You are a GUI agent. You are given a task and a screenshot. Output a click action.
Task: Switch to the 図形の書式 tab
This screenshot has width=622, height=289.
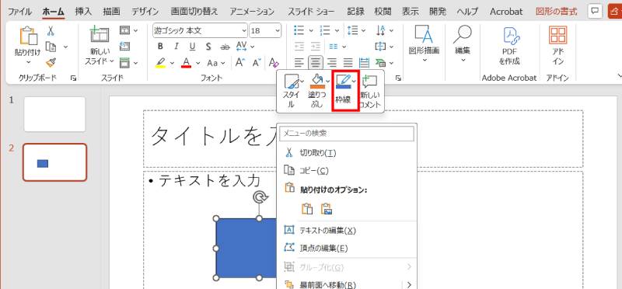556,12
